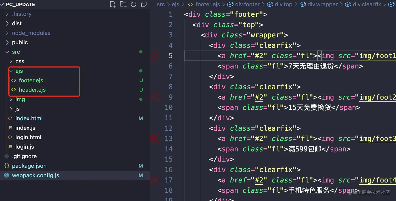This screenshot has height=201, width=396.
Task: Expand the img folder
Action: tap(11, 99)
